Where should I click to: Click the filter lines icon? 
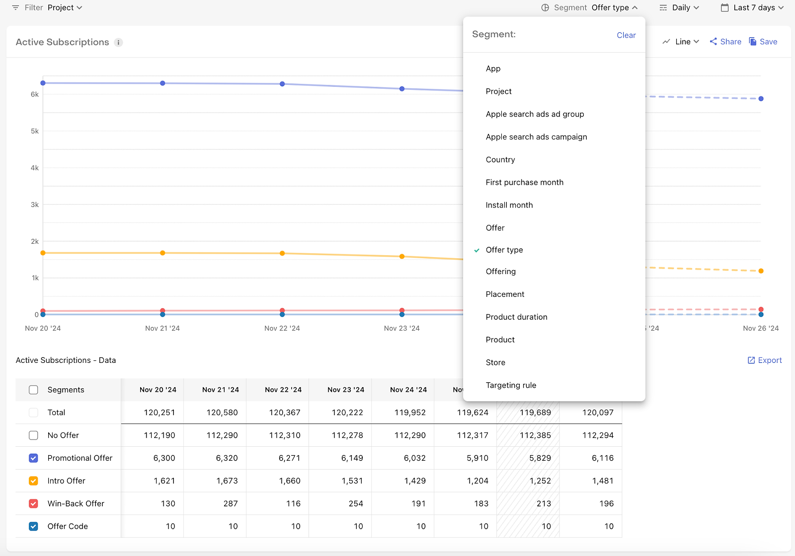(15, 7)
